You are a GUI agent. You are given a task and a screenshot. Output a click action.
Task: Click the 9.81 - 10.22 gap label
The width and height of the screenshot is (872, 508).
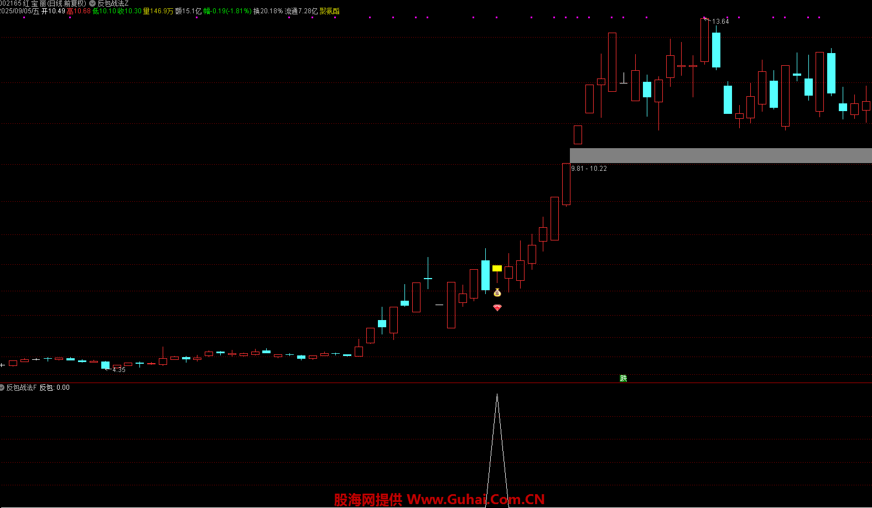tap(589, 169)
